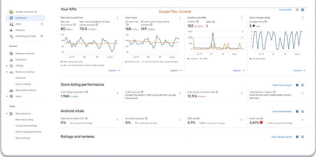
Task: Open New user acquisitions card menu
Action: pos(117,18)
